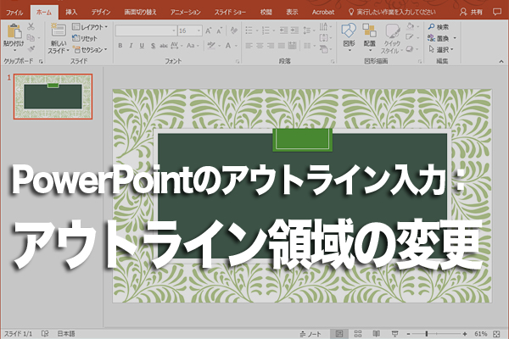Click the Fit Slide to Window icon
Image resolution: width=509 pixels, height=339 pixels.
click(496, 334)
